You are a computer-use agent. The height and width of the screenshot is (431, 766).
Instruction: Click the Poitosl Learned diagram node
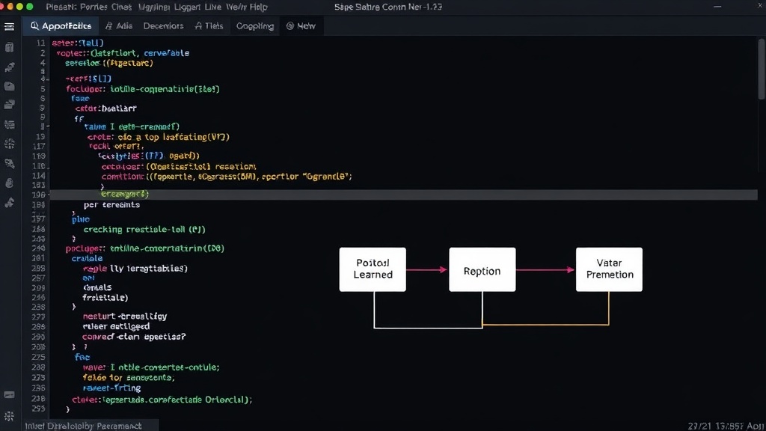click(x=373, y=269)
